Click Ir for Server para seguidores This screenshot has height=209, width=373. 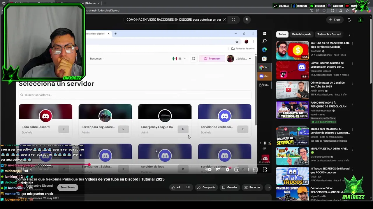click(x=123, y=129)
